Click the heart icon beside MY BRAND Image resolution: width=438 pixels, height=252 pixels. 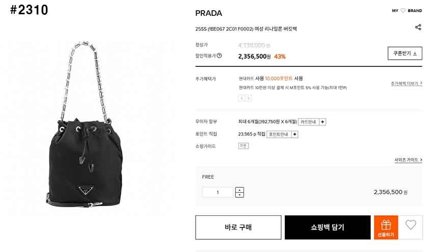pos(403,11)
